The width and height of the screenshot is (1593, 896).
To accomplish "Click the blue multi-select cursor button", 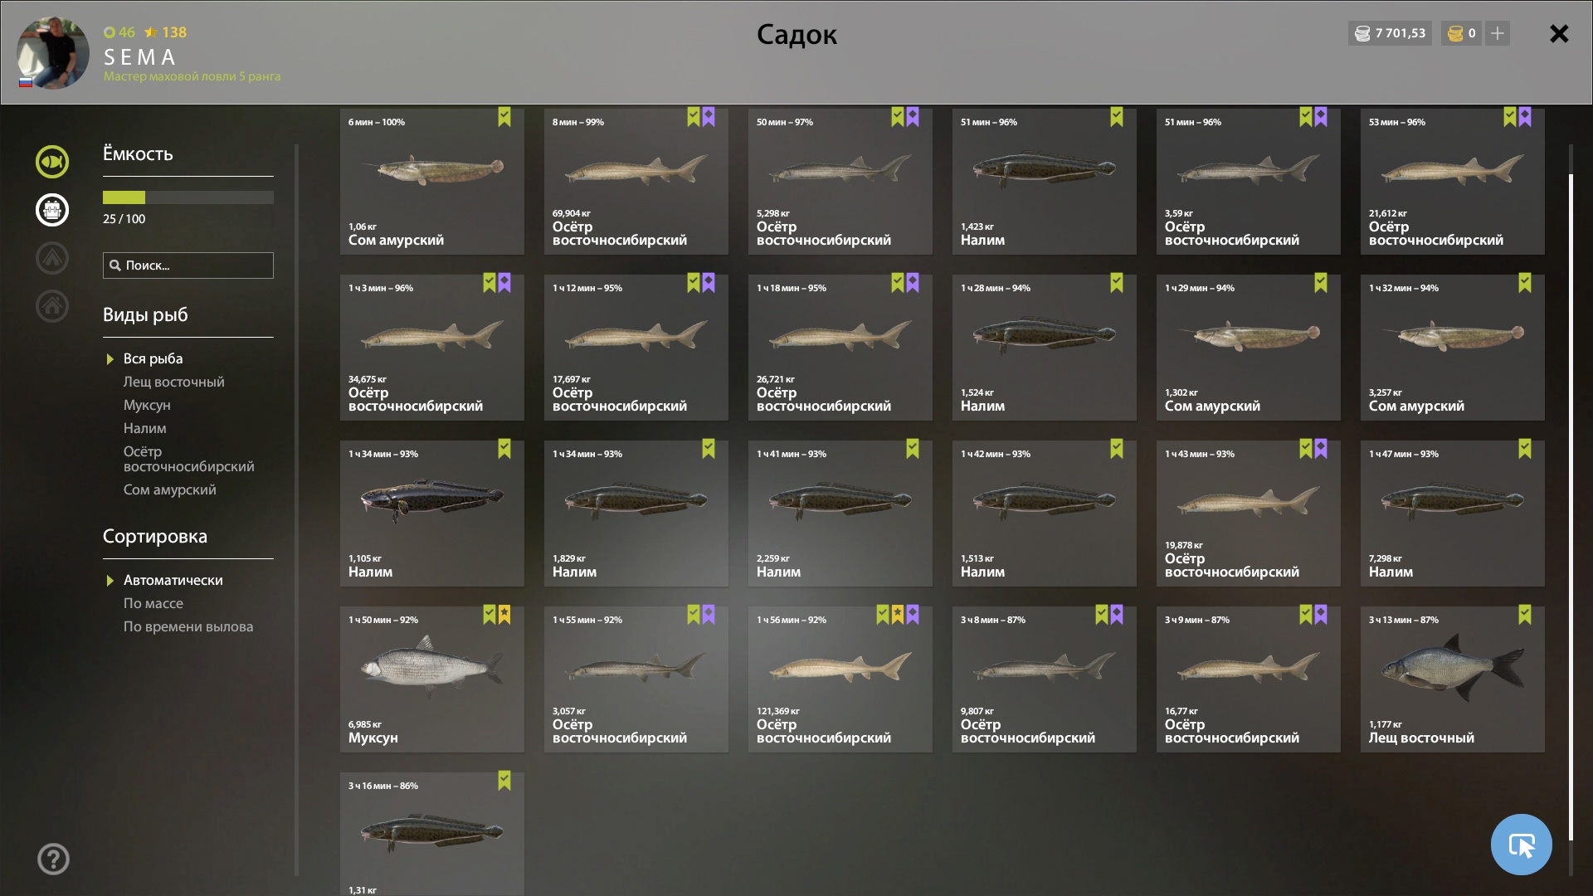I will pos(1521,845).
